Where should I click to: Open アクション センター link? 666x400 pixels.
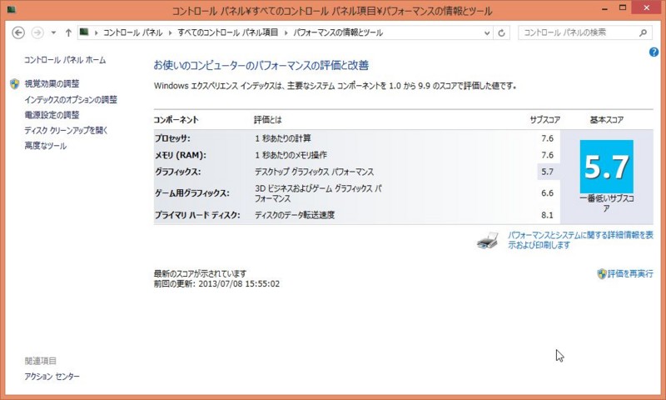point(52,376)
